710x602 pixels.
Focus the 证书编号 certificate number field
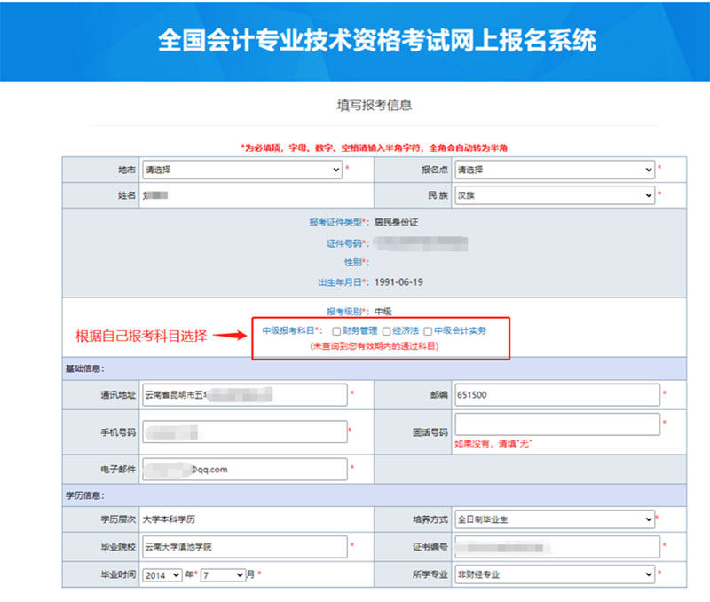(556, 546)
